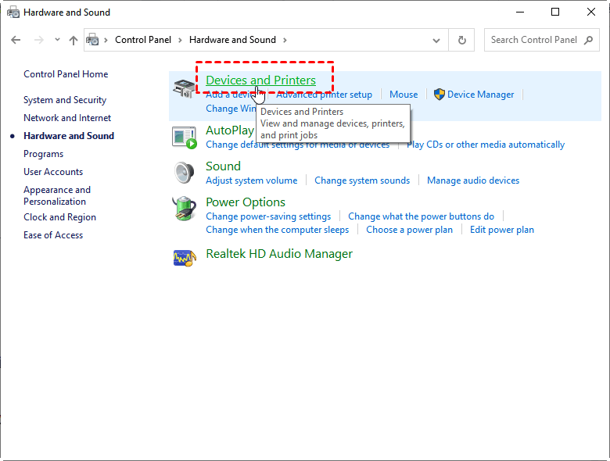Viewport: 610px width, 461px height.
Task: Click the Up one level arrow
Action: (x=74, y=40)
